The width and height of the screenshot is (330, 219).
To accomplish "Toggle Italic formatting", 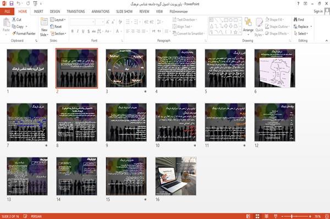I will tap(78, 31).
